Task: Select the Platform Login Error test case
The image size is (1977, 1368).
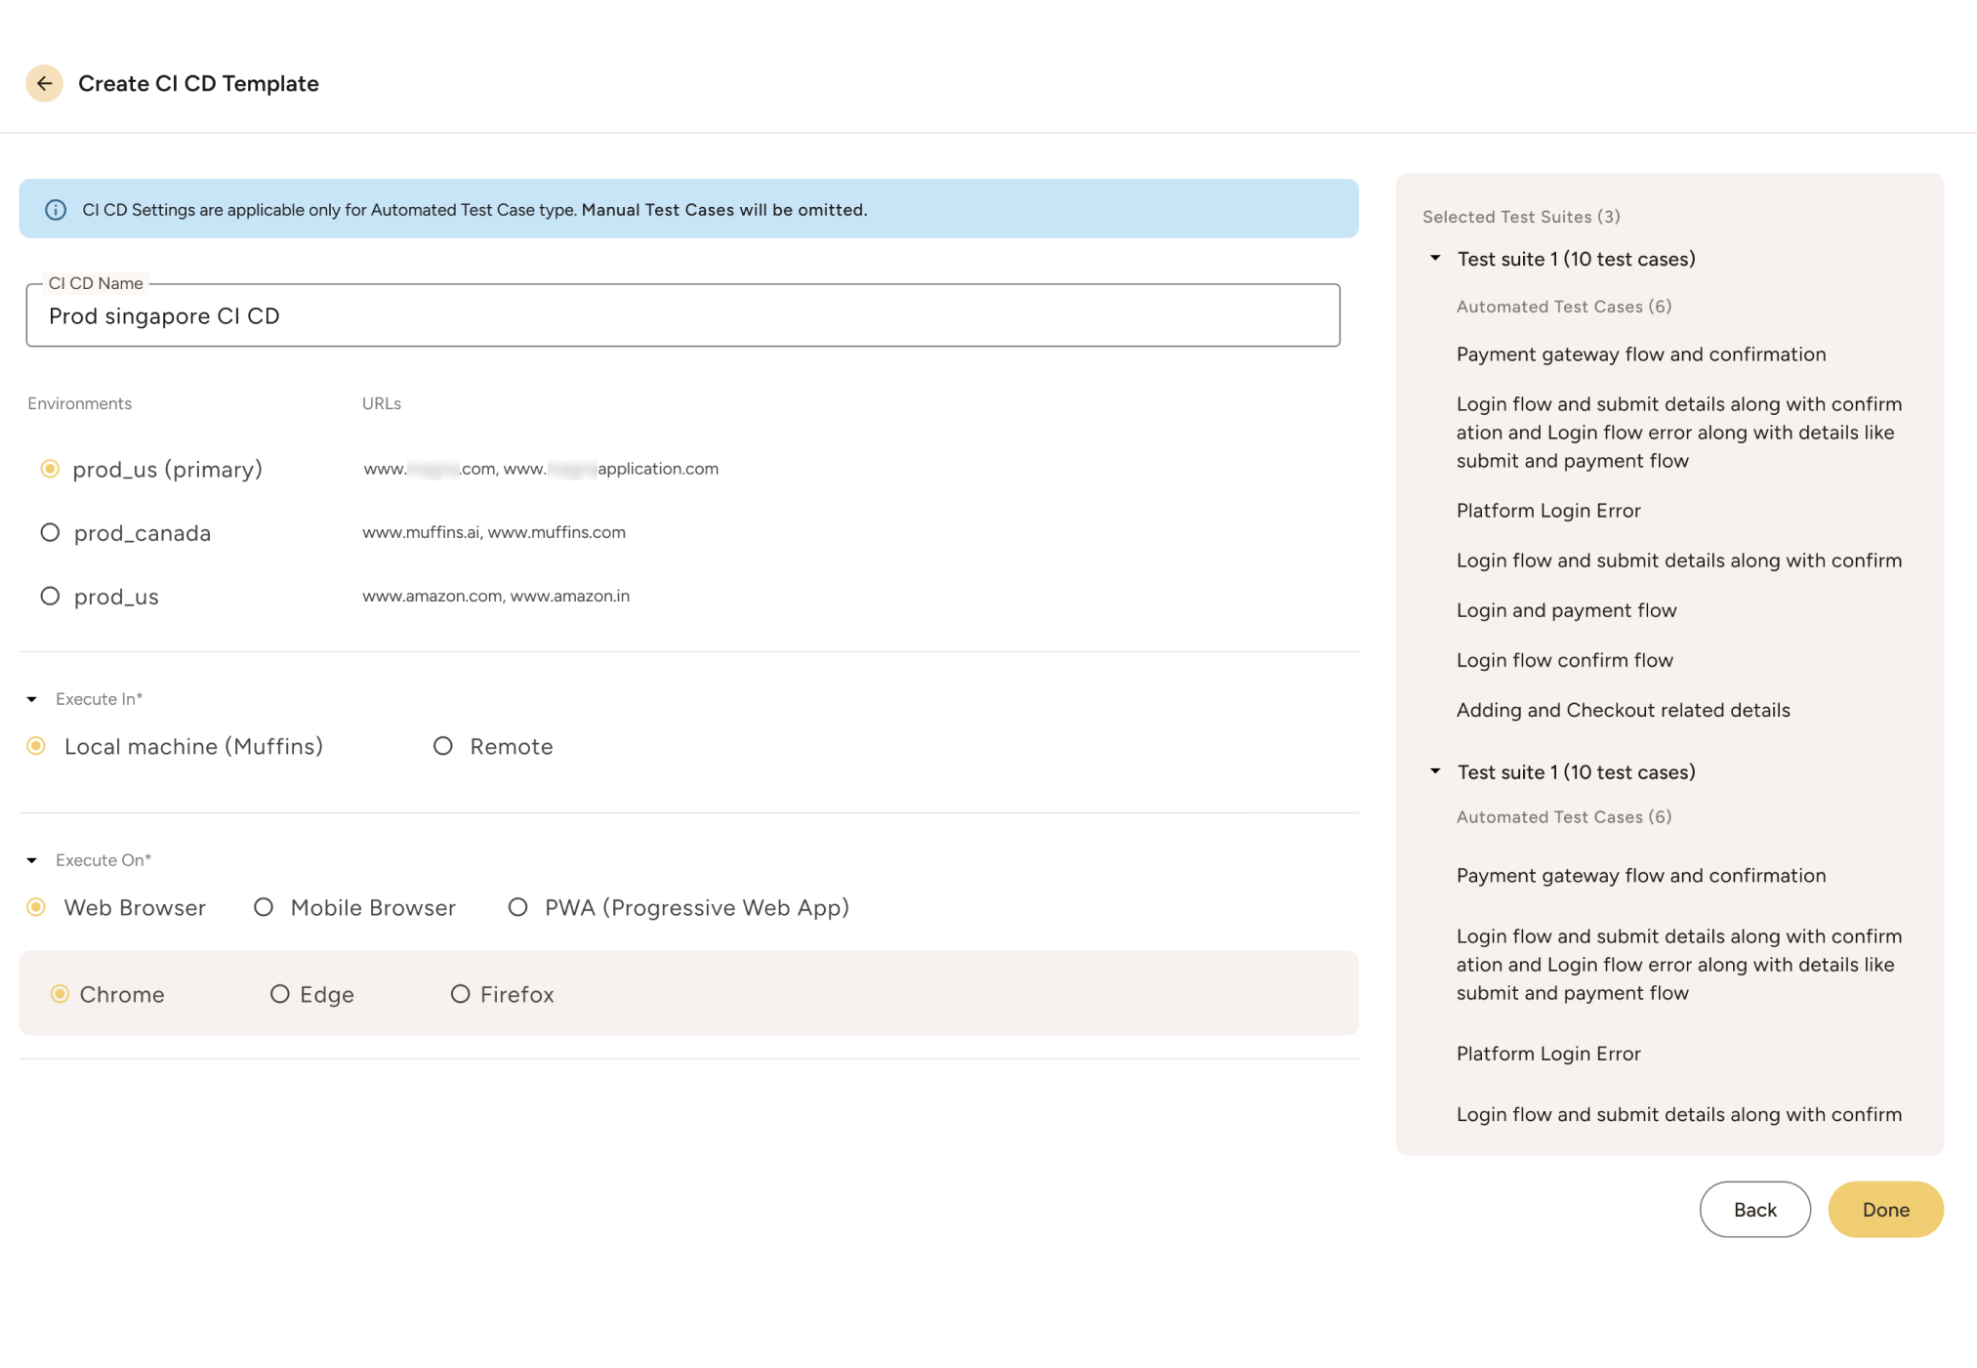Action: (1548, 510)
